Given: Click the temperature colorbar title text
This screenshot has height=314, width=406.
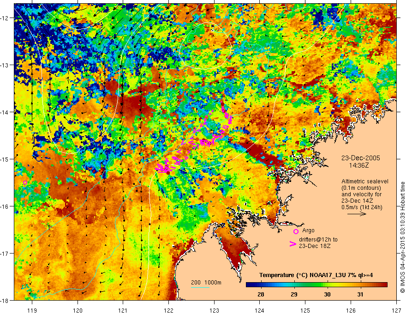Looking at the screenshot, I should coord(316,275).
